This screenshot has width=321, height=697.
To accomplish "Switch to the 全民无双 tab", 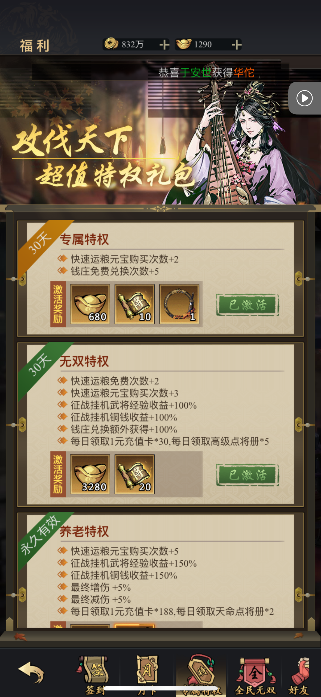I will (x=255, y=675).
